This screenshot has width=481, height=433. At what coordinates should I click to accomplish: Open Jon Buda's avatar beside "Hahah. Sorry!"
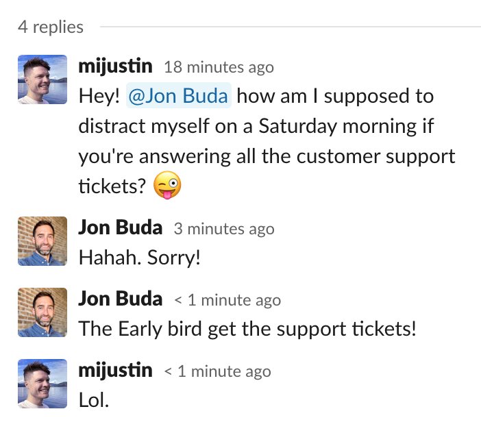click(42, 241)
